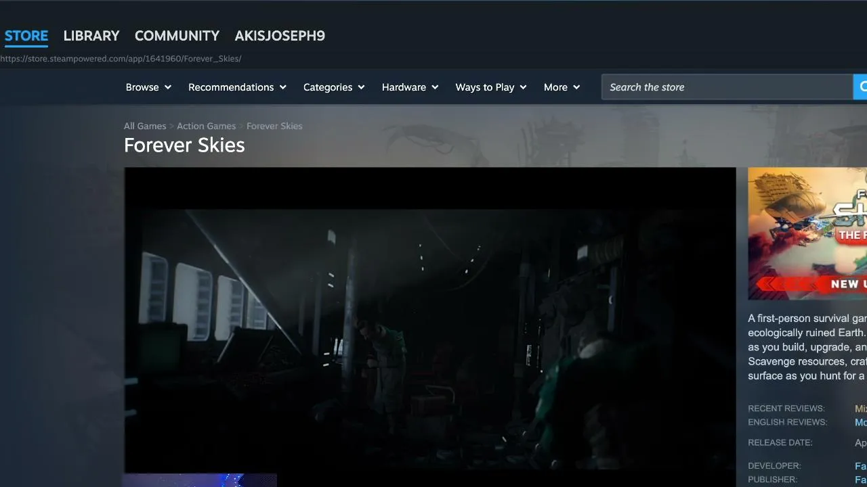Click the store.steampowered.com URL text
Viewport: 867px width, 487px height.
[x=121, y=59]
